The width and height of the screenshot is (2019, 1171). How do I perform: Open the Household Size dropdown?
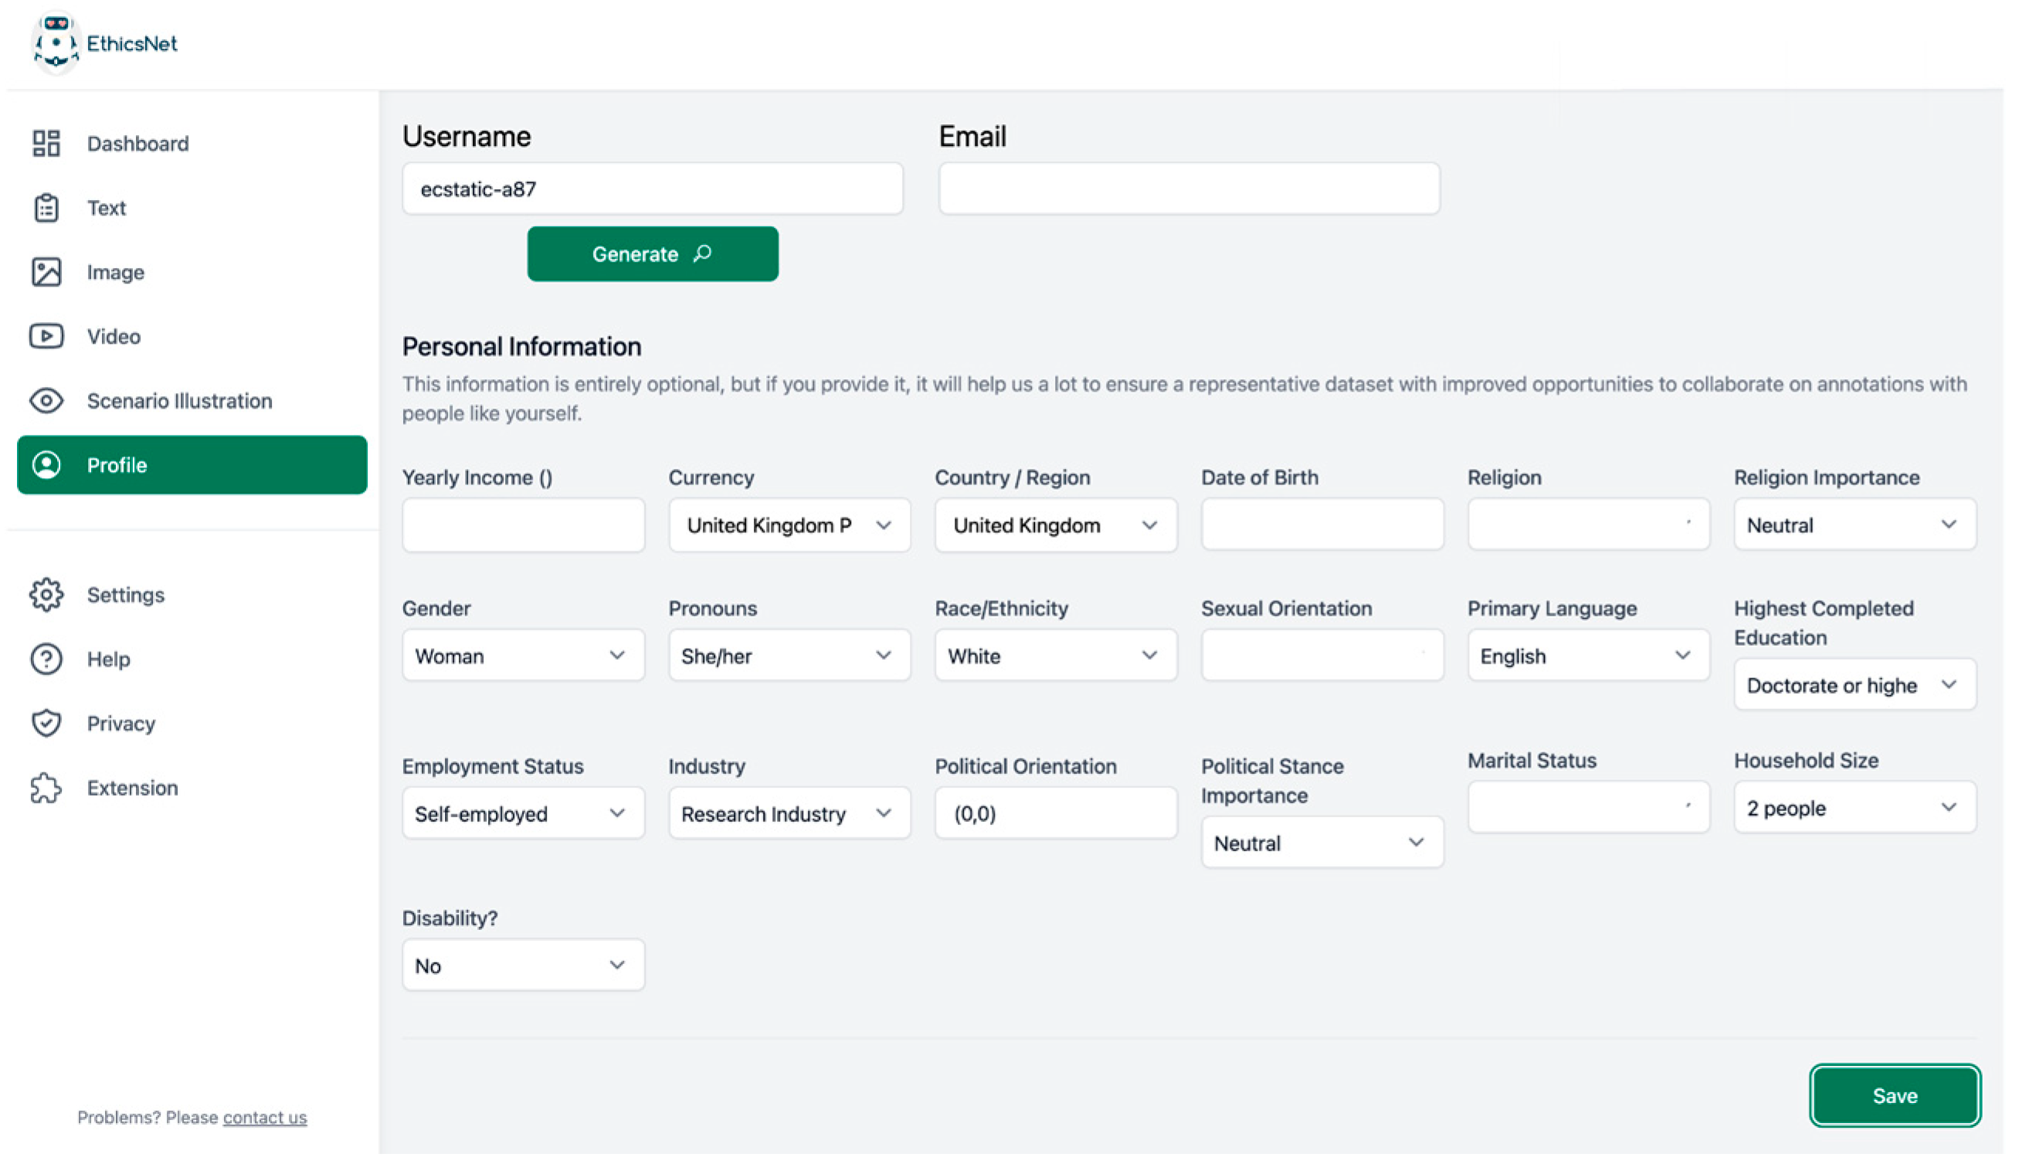click(1854, 808)
